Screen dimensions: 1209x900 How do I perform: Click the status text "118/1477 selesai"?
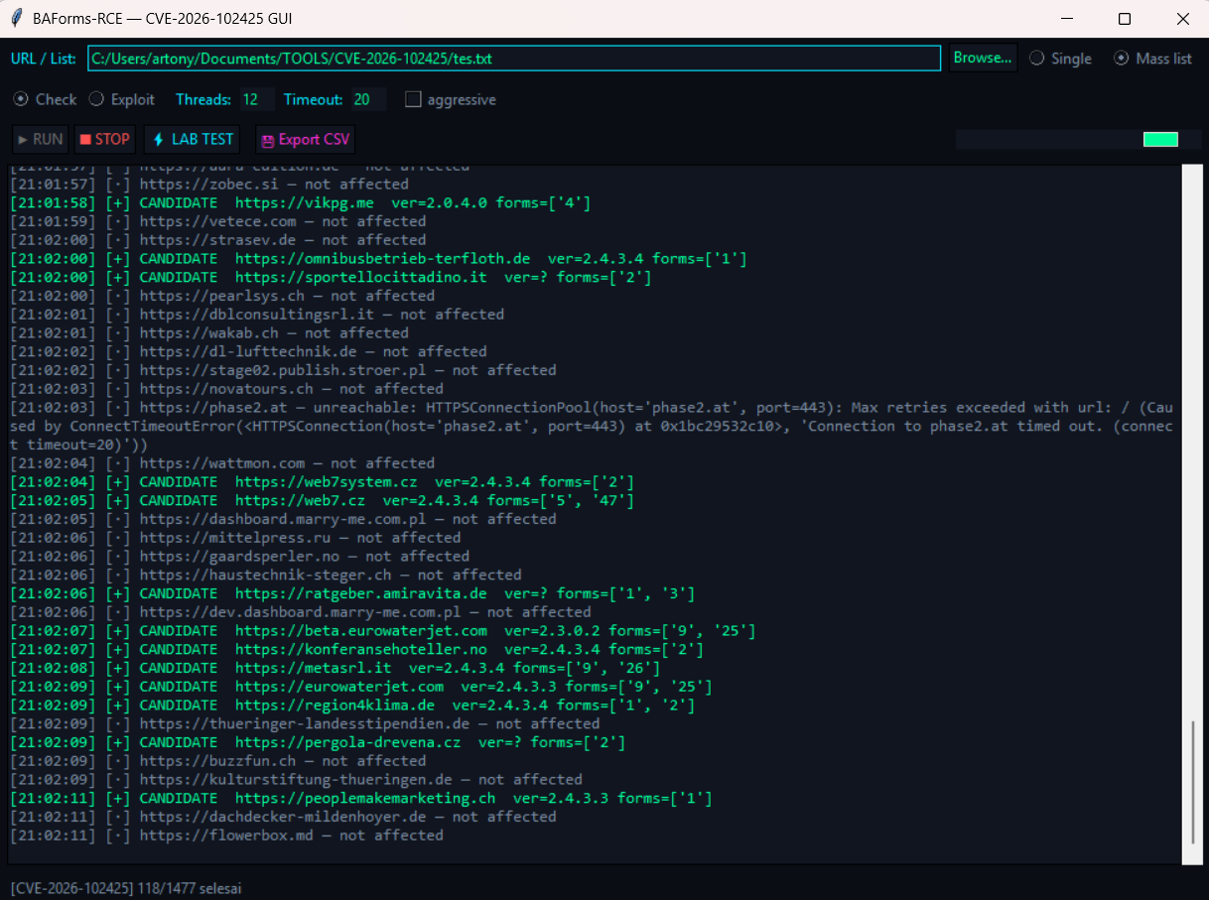click(189, 888)
